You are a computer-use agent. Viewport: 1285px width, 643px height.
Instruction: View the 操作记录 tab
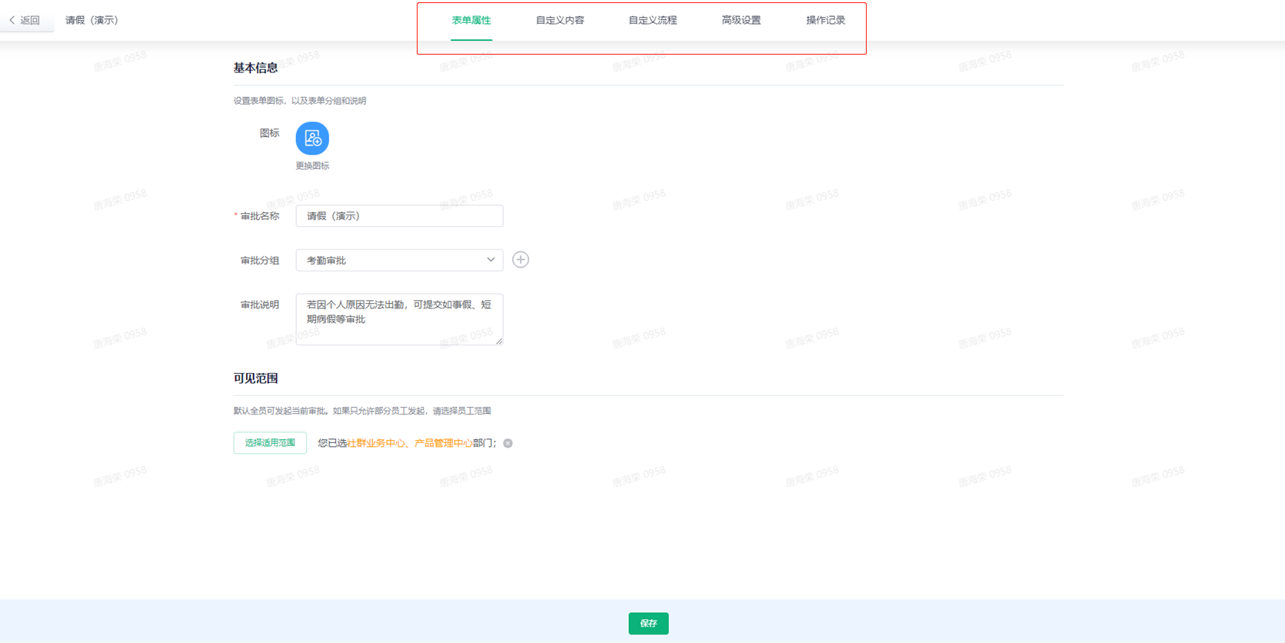[826, 20]
